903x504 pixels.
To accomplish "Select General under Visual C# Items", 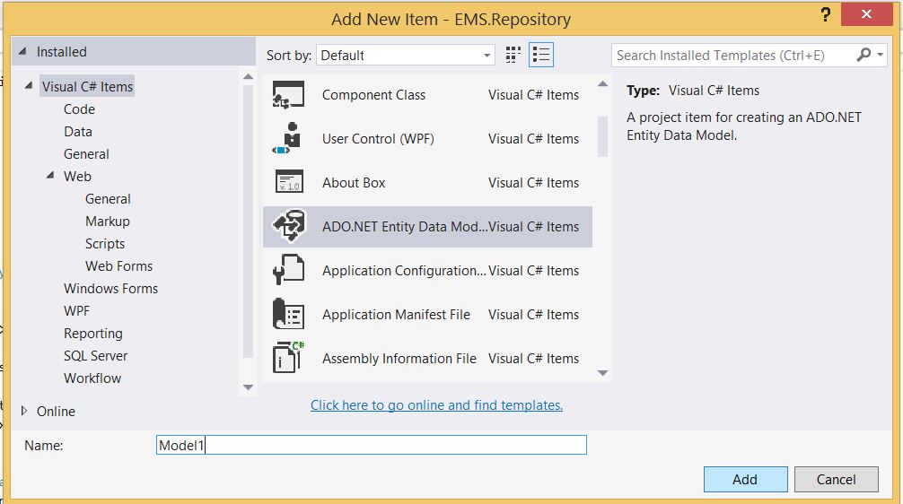I will click(86, 154).
